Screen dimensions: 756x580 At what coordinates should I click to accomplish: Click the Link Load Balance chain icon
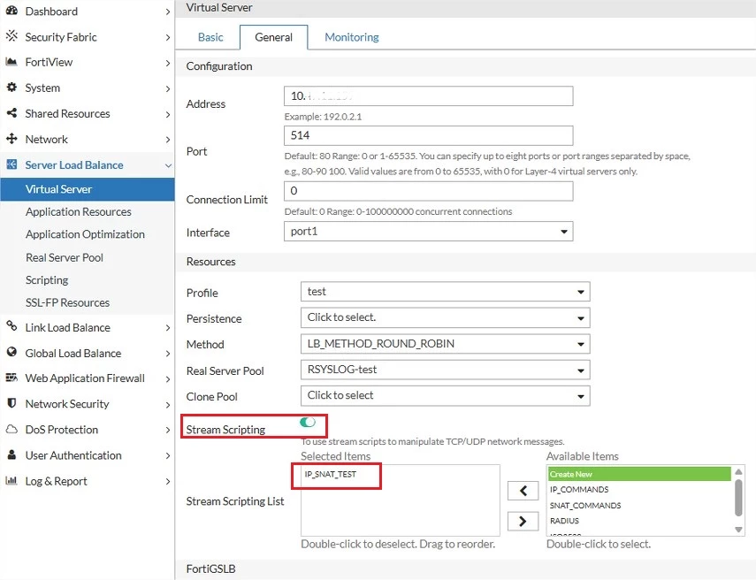click(11, 326)
